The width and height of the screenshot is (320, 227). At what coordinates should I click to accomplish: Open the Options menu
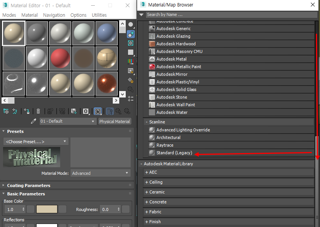(78, 15)
